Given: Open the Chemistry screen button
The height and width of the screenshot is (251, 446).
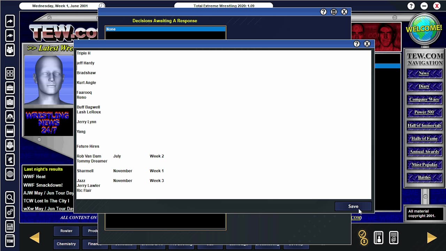Looking at the screenshot, I should tap(66, 244).
